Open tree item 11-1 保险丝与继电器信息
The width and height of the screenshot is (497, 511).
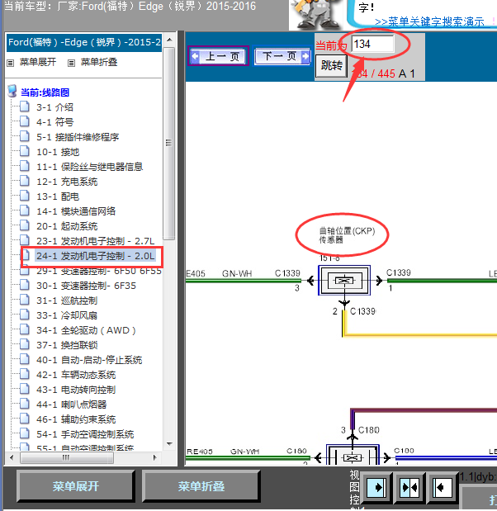coord(90,167)
